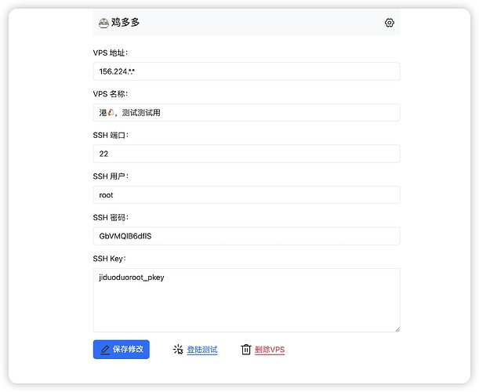Screen dimensions: 479x392
Task: Click the 鸡多多 title text
Action: 125,22
